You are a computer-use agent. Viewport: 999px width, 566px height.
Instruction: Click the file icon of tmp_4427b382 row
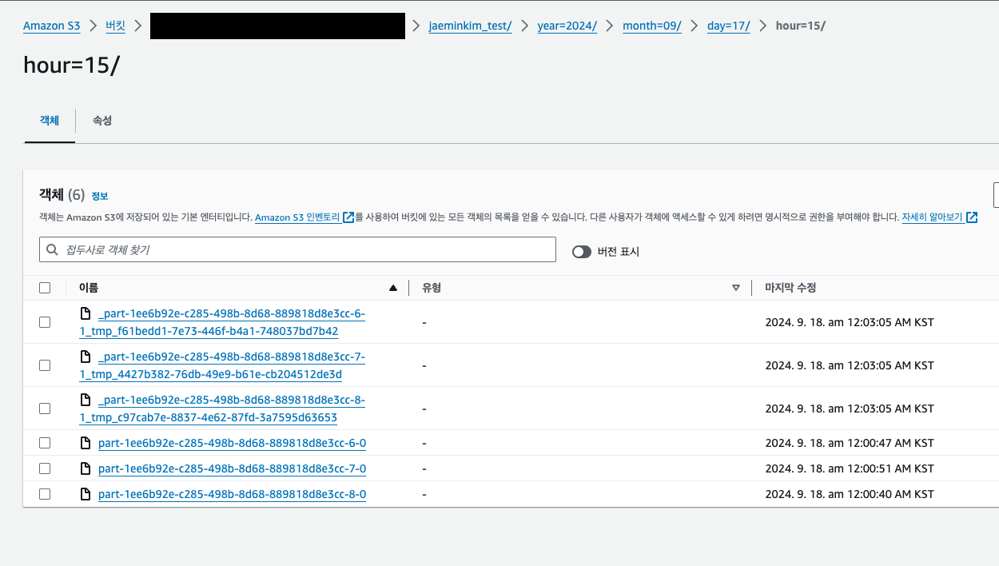click(86, 357)
